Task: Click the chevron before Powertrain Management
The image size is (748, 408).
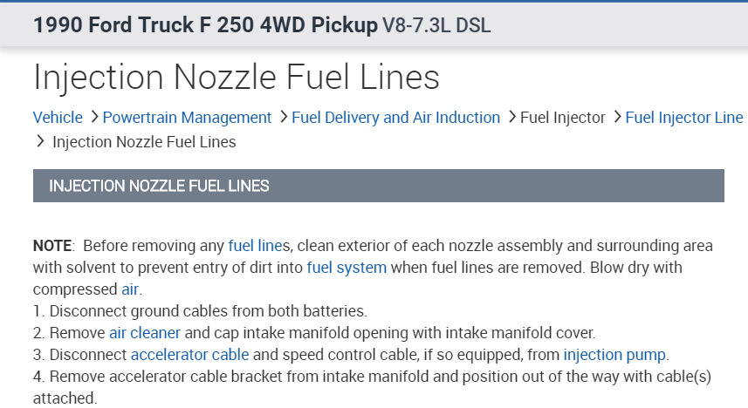Action: click(x=94, y=117)
